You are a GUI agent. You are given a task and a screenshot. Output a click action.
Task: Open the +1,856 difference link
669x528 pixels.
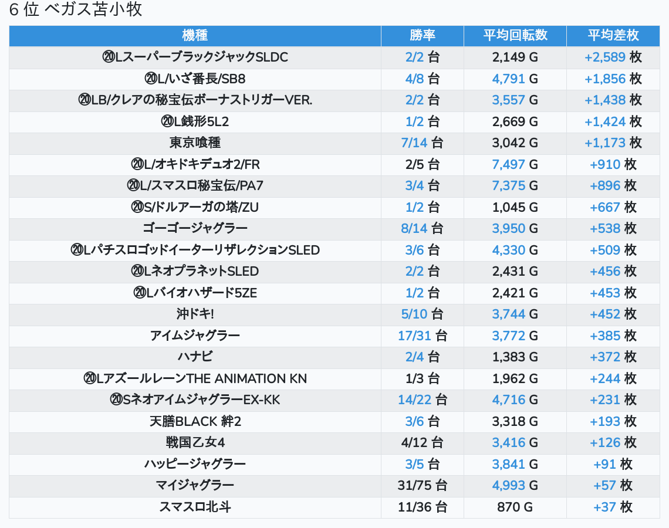tap(604, 79)
